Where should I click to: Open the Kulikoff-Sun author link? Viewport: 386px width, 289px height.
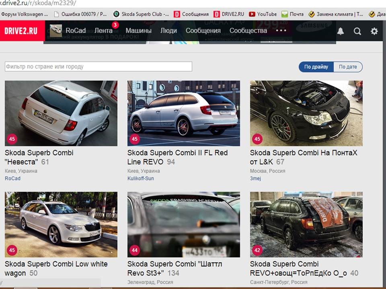141,178
